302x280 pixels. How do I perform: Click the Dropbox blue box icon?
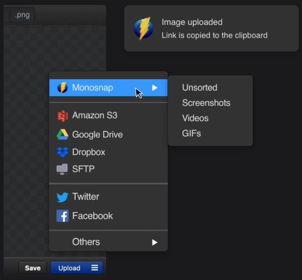point(62,152)
